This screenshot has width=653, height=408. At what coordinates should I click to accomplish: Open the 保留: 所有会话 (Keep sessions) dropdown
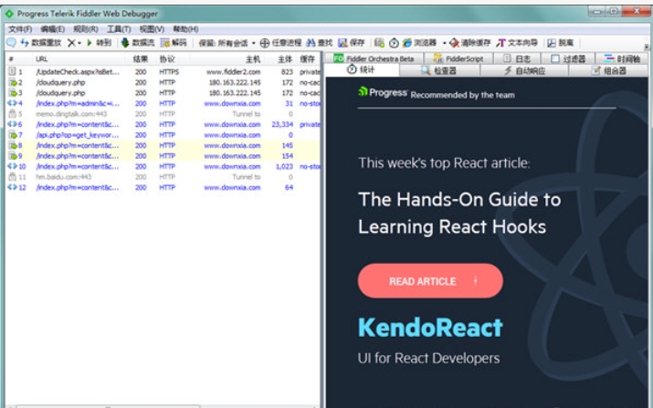(227, 43)
